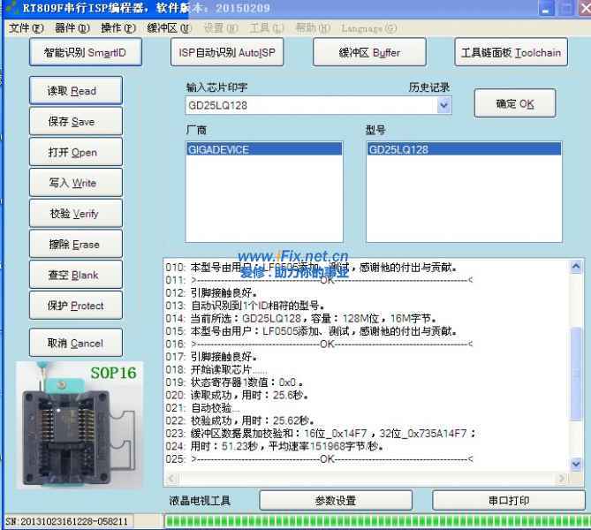Click log line 024 平均速率151968字节/秒

coord(275,446)
